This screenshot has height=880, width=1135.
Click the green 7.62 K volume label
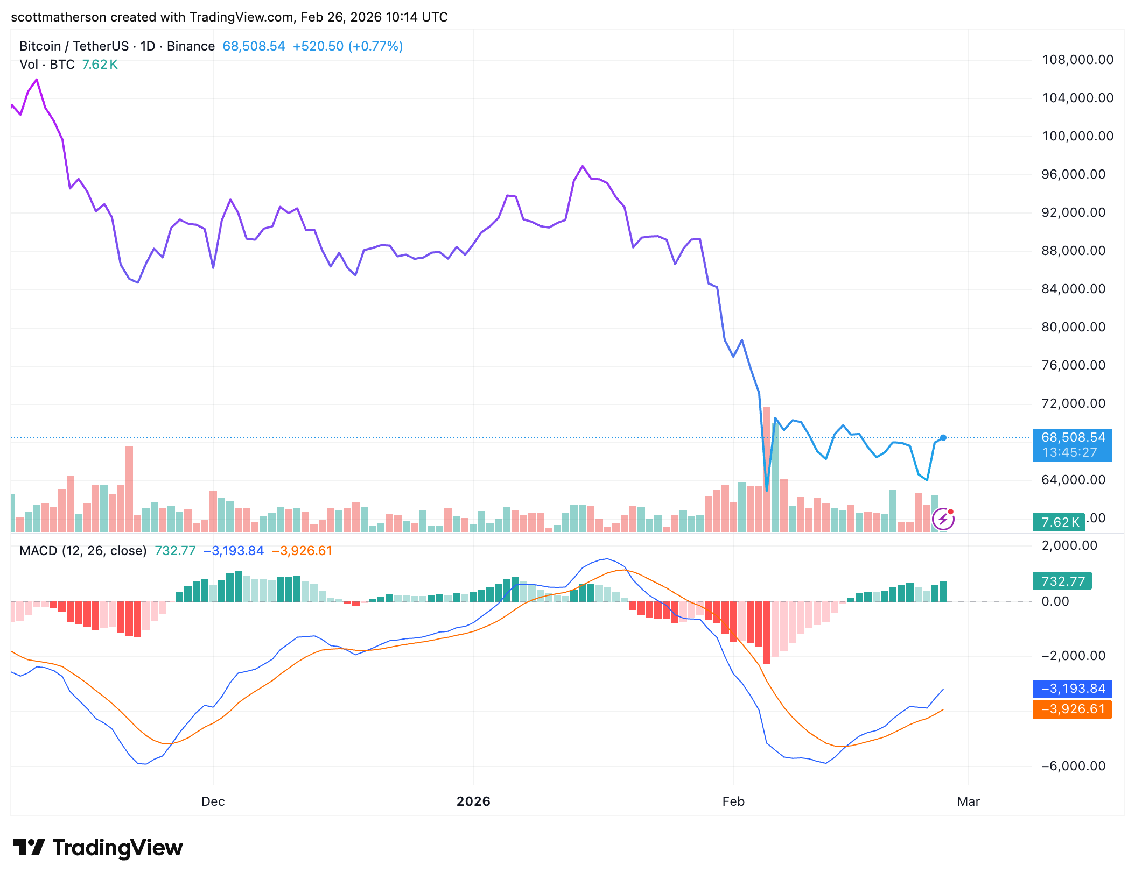(1059, 522)
